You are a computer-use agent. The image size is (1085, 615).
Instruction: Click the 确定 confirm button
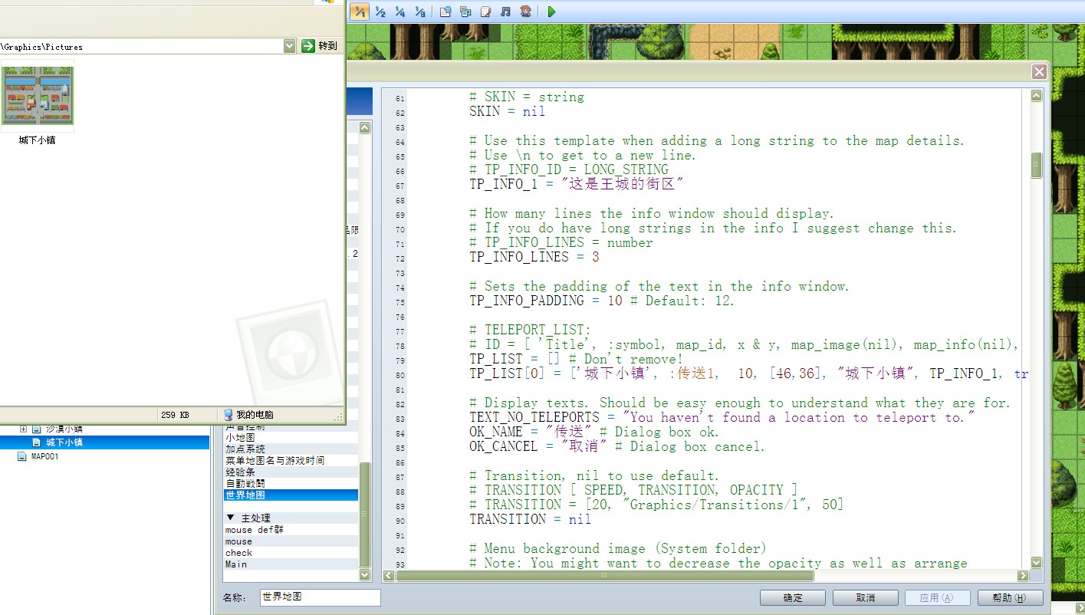click(x=793, y=597)
